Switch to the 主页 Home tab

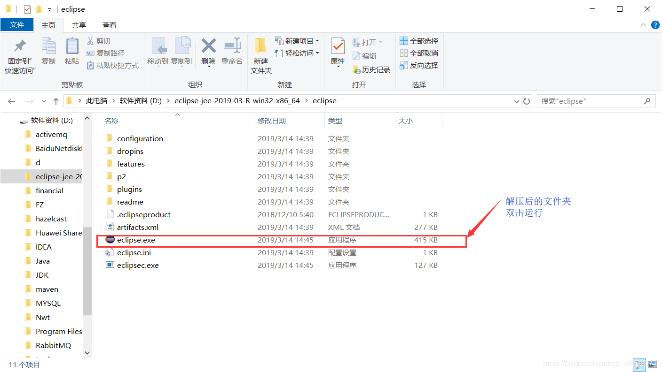tap(48, 25)
